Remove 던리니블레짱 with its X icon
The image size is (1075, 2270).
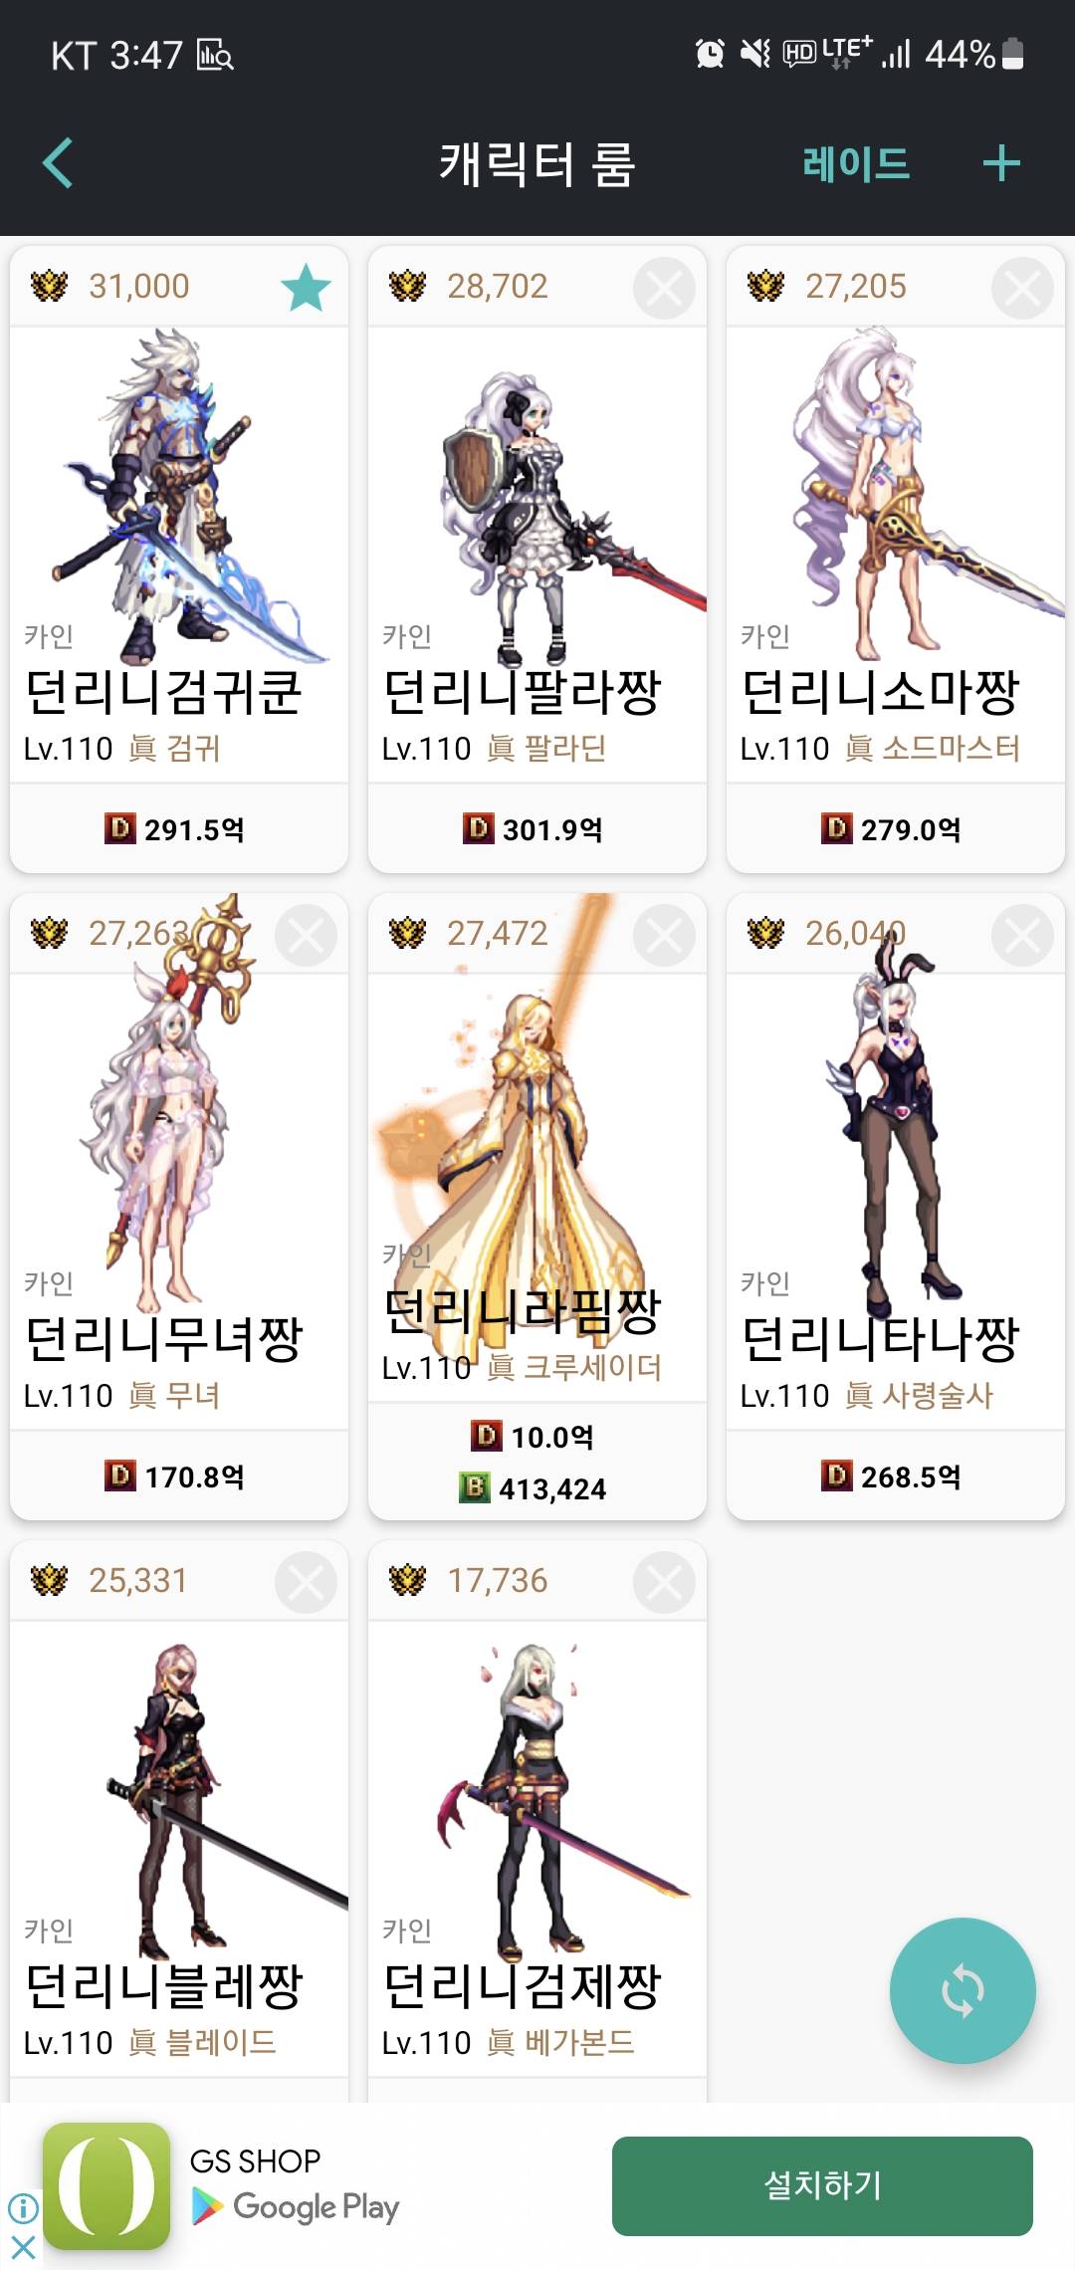coord(306,1582)
